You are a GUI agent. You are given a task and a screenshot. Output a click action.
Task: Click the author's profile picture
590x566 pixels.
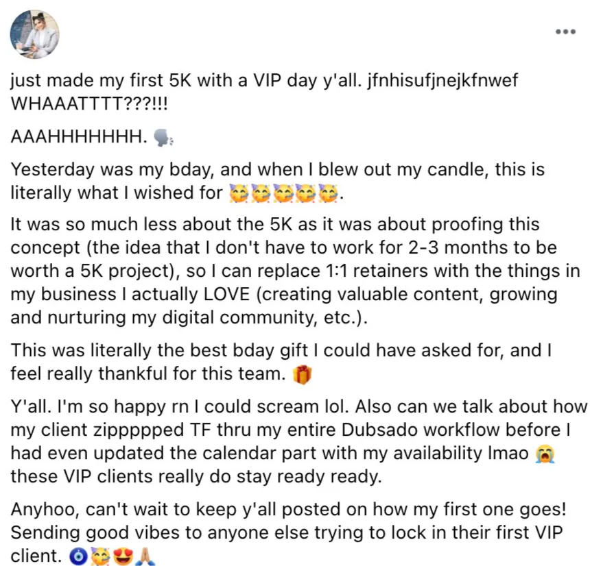click(34, 34)
